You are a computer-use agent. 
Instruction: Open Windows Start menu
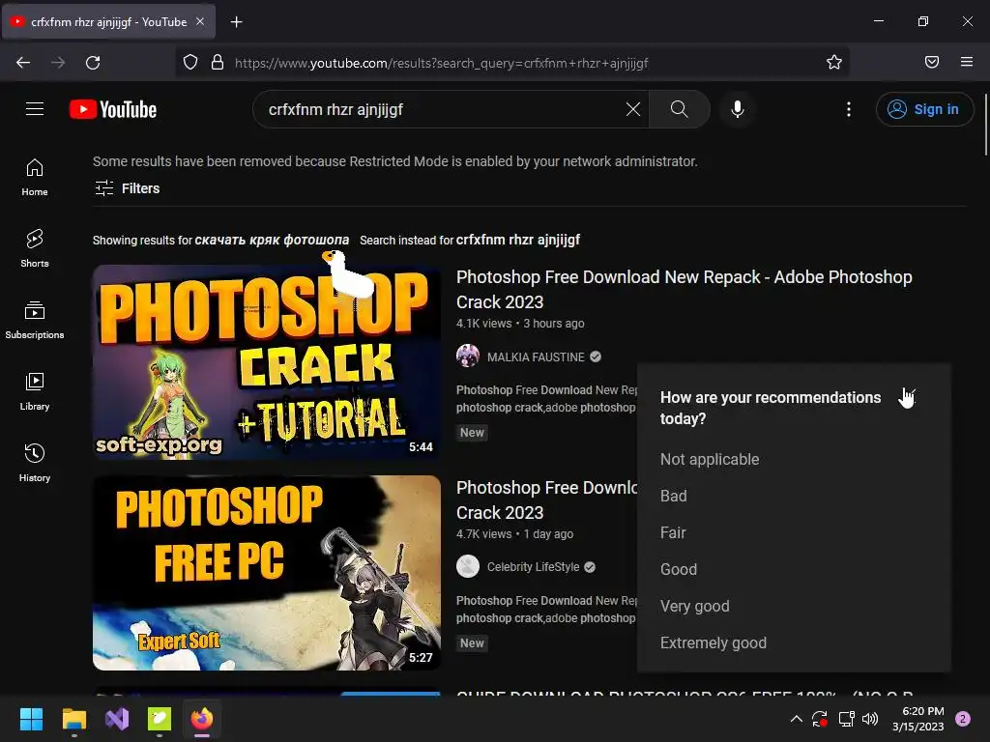point(31,719)
